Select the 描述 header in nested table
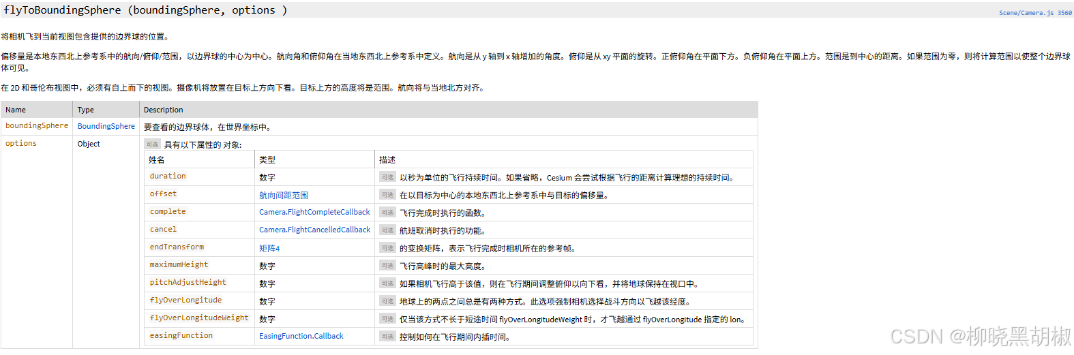This screenshot has width=1074, height=355. click(387, 160)
